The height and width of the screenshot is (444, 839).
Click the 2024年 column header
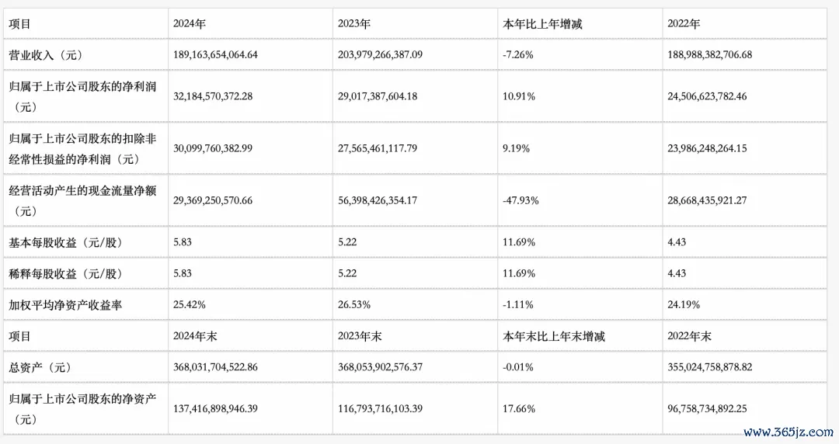250,23
